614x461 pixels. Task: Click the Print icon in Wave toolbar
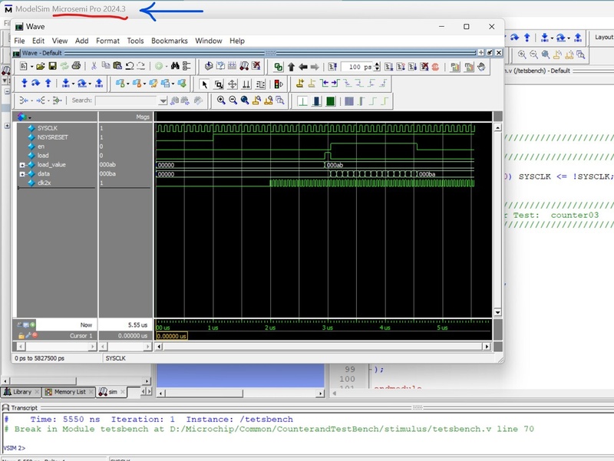click(x=75, y=67)
